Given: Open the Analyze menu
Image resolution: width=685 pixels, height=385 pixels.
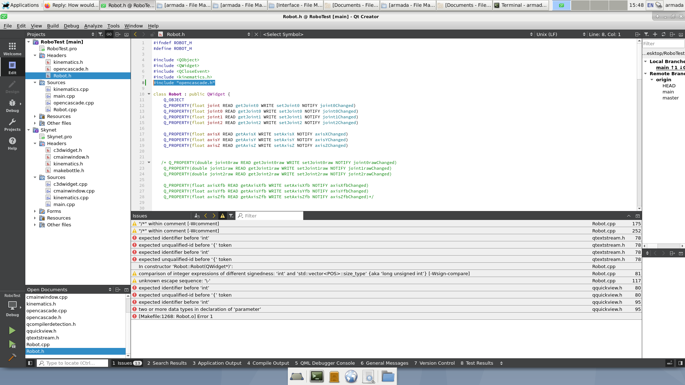Looking at the screenshot, I should (93, 26).
